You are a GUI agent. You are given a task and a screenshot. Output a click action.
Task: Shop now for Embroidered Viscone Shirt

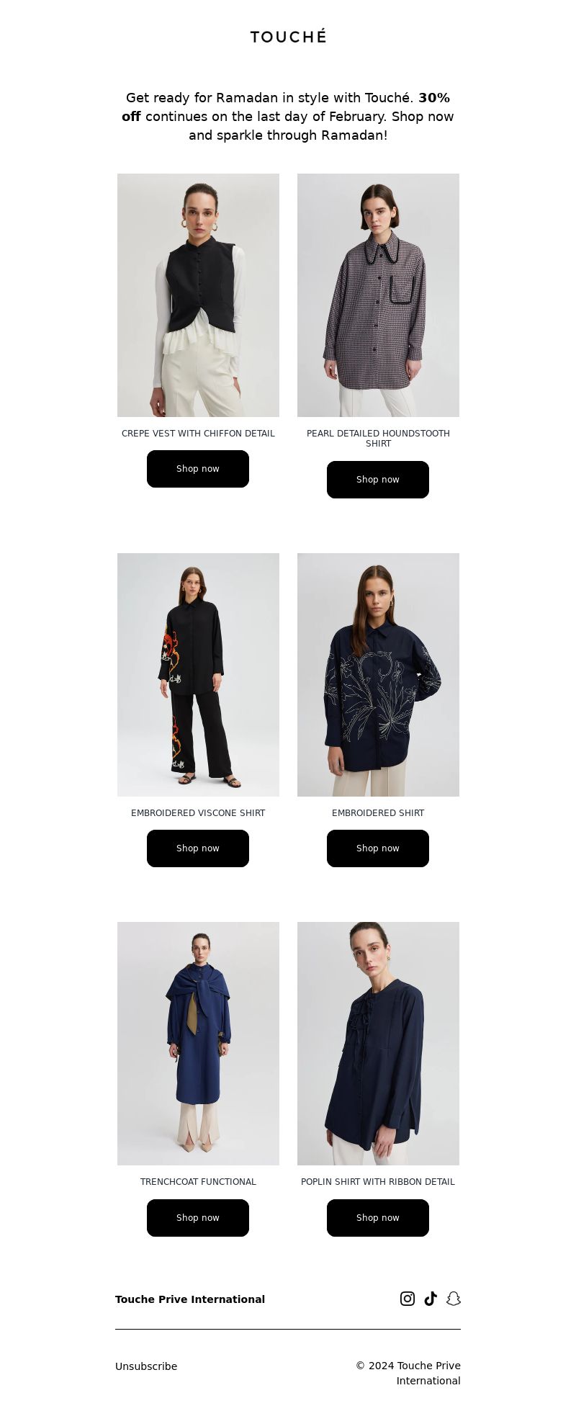tap(198, 848)
